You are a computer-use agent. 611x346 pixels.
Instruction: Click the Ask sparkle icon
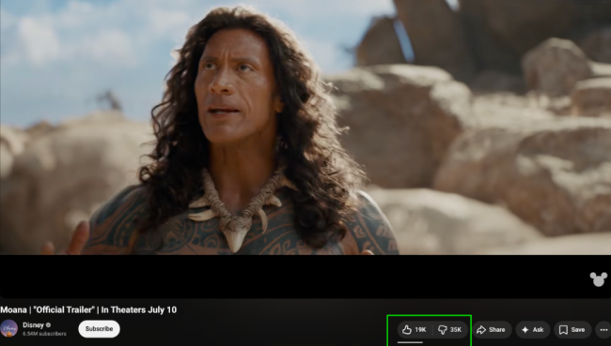525,330
